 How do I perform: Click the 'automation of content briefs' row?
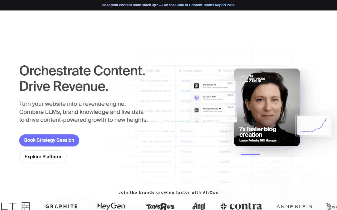[156, 152]
